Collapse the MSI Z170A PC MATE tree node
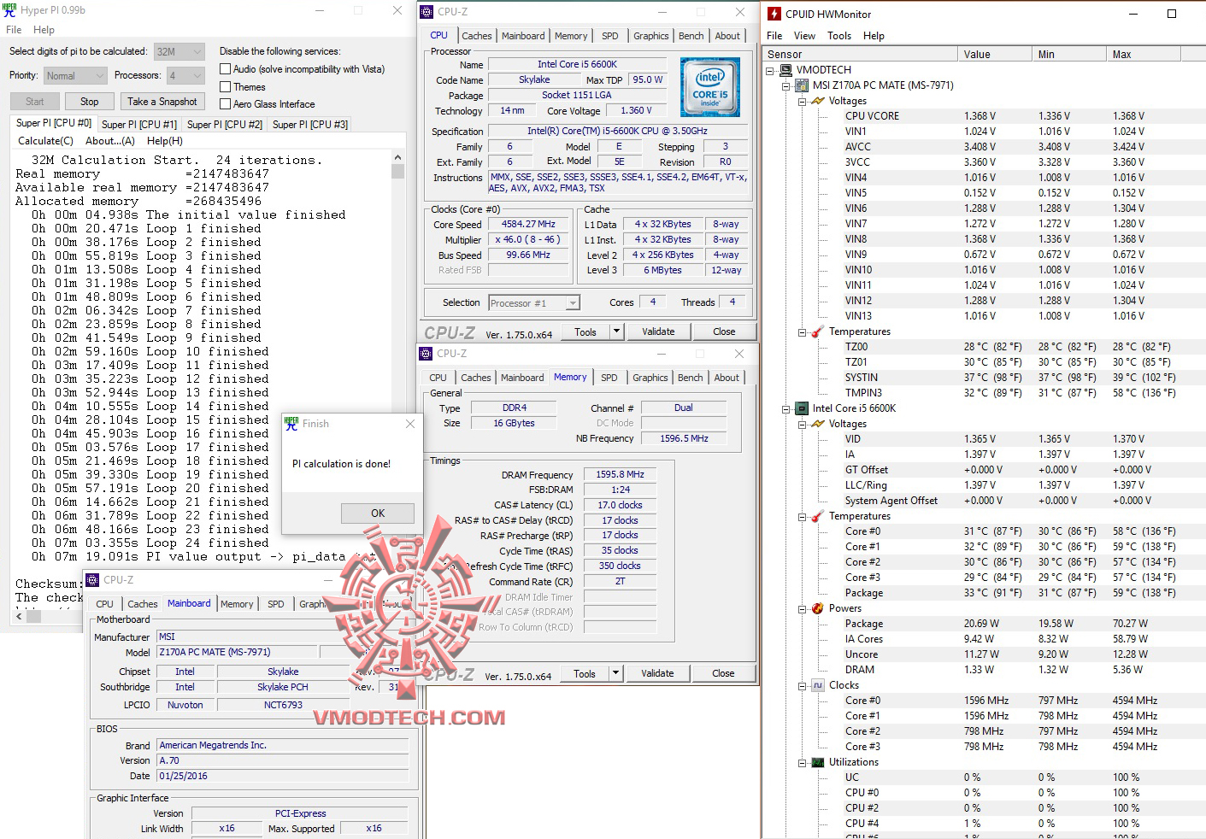 coord(786,85)
